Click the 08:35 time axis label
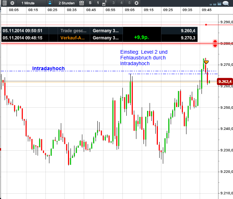The width and height of the screenshot is (233, 199). click(72, 10)
